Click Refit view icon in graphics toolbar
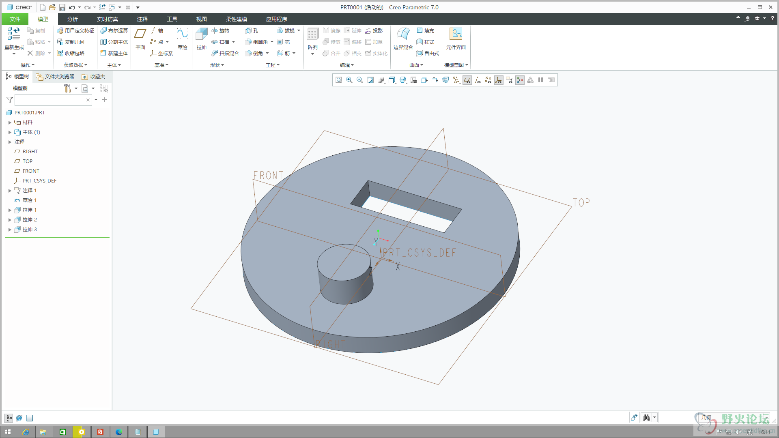779x438 pixels. [339, 80]
